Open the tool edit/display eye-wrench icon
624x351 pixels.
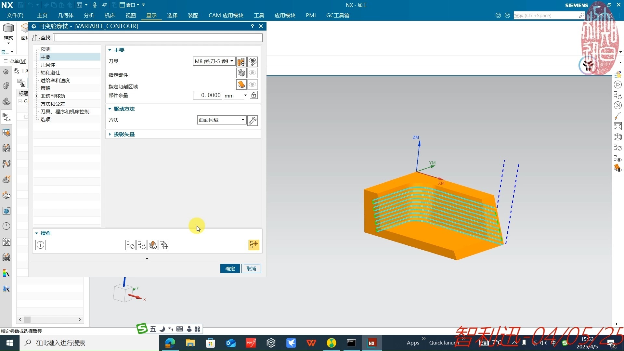click(253, 61)
